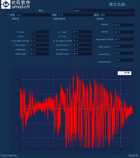Click the longitude field showing 118.7
The image size is (140, 158).
pyautogui.click(x=33, y=15)
